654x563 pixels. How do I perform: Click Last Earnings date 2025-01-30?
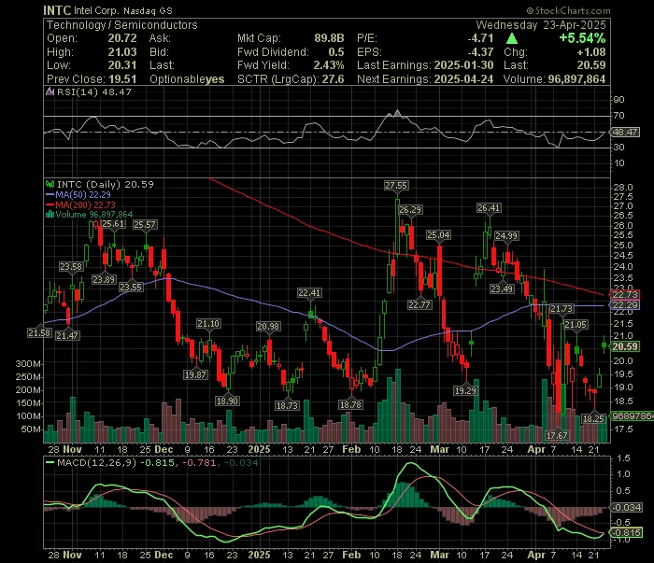tap(463, 65)
